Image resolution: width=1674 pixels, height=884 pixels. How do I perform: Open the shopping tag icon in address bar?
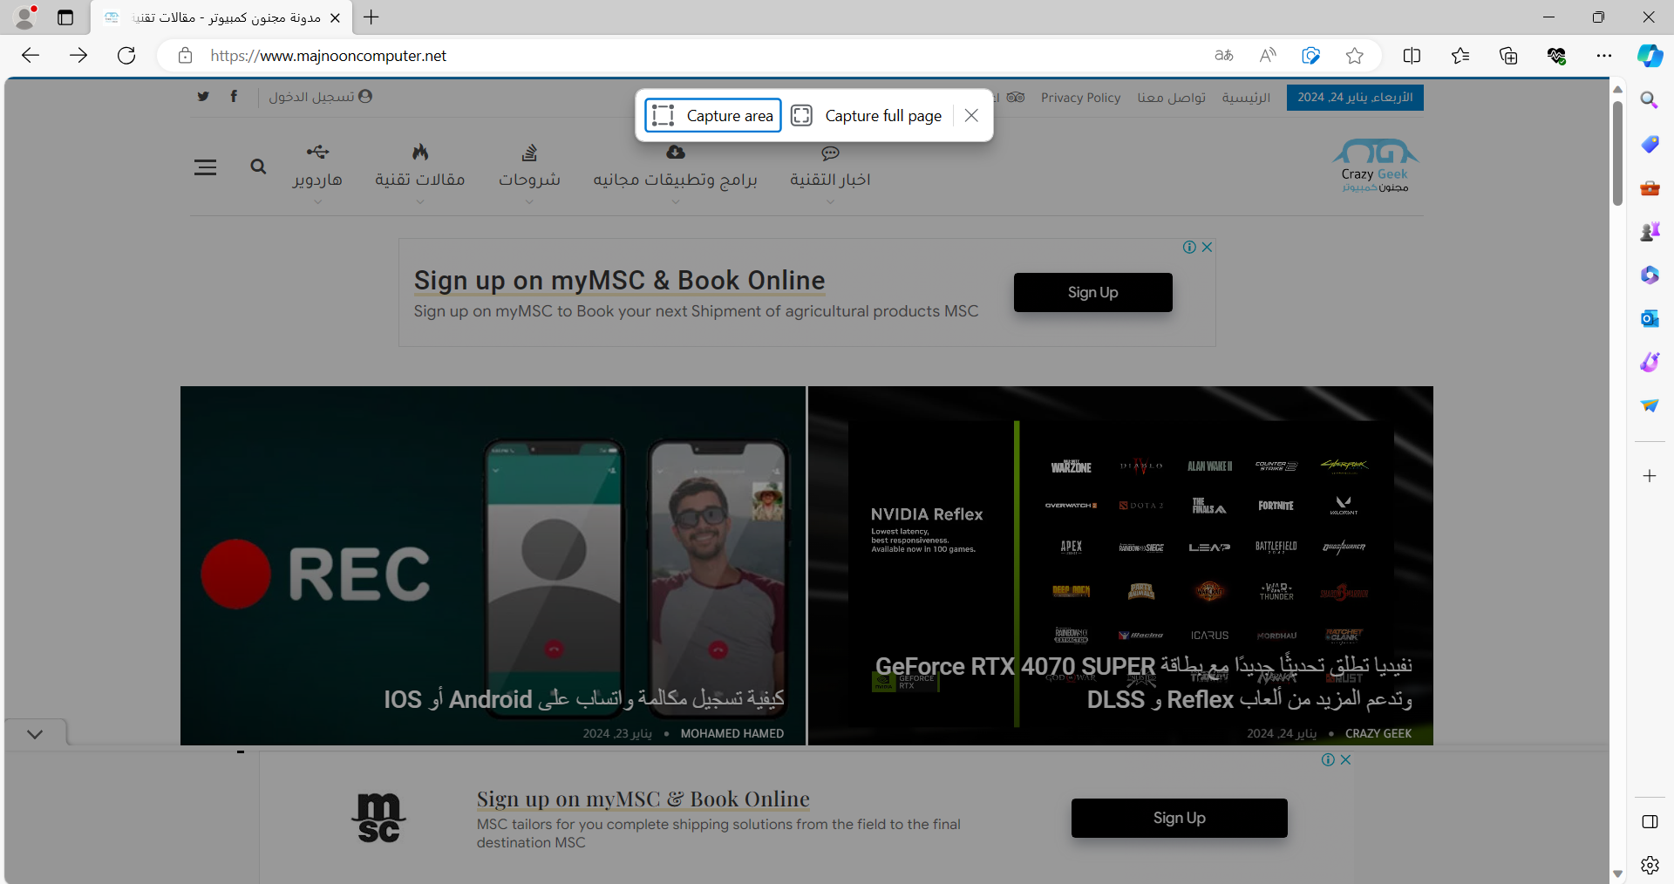coord(1310,56)
